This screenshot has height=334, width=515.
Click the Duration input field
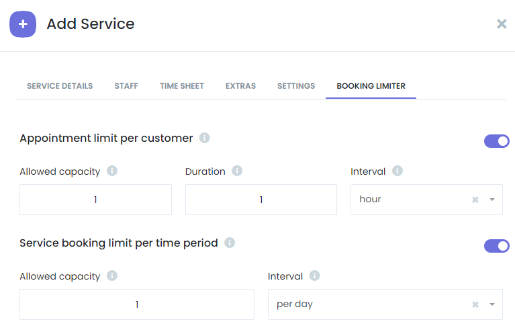click(261, 200)
